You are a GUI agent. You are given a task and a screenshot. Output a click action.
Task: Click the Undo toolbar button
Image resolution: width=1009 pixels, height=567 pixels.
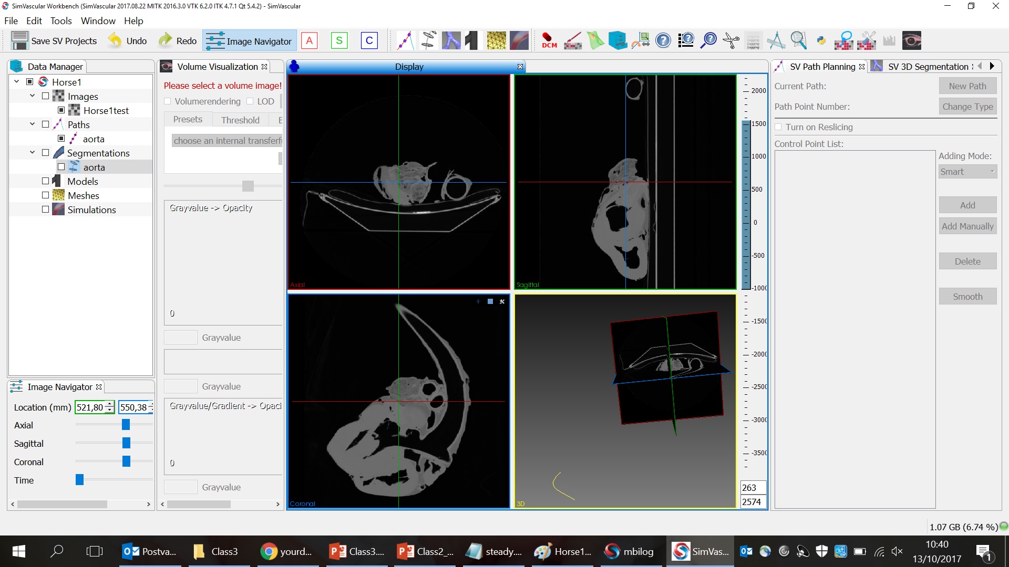pos(128,40)
